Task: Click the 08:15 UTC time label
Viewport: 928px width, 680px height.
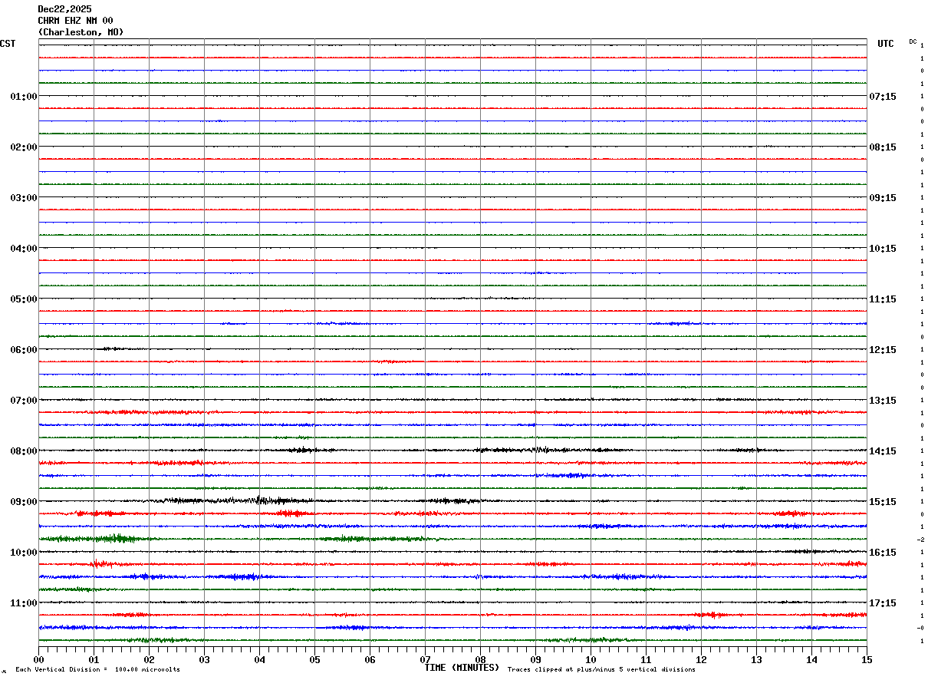Action: pyautogui.click(x=883, y=147)
